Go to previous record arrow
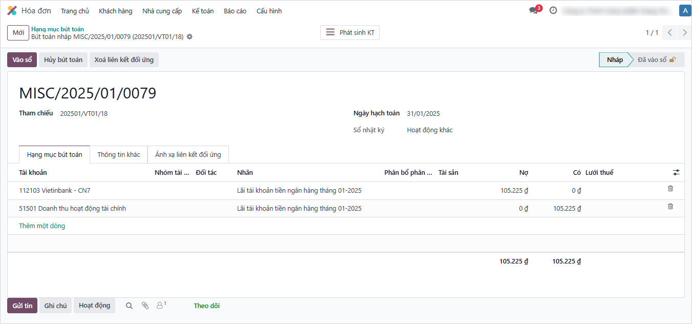The height and width of the screenshot is (324, 692). click(669, 33)
